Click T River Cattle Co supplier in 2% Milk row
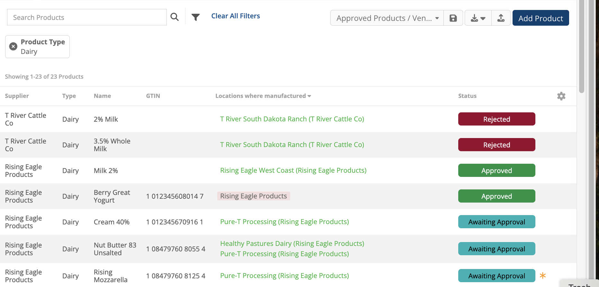The width and height of the screenshot is (599, 287). pos(26,119)
